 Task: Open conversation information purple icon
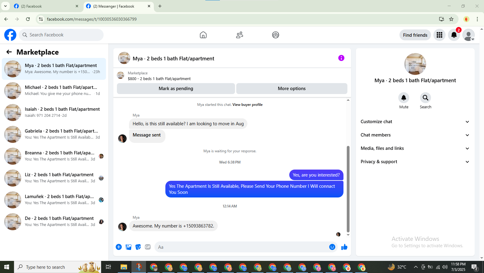(341, 58)
